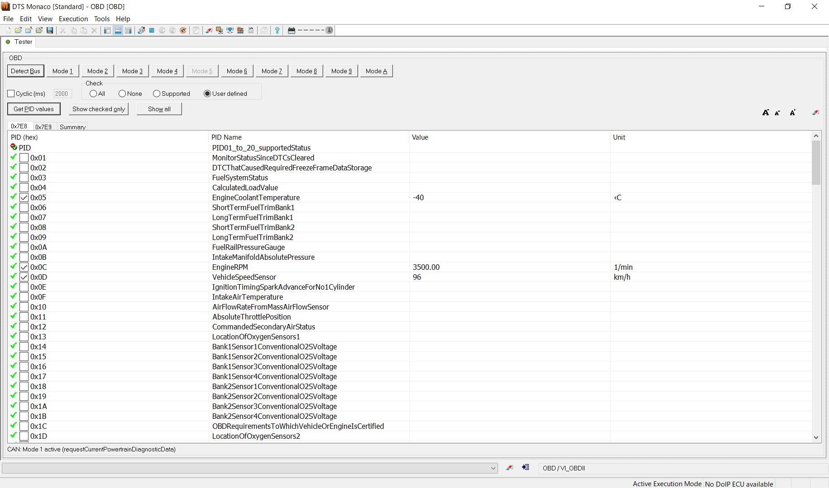
Task: Click the document sheet toolbar icon
Action: pyautogui.click(x=251, y=30)
